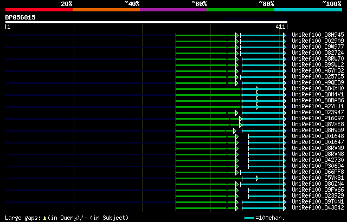Open the UniRef100_Q01648 label
This screenshot has height=222, width=347.
318,136
